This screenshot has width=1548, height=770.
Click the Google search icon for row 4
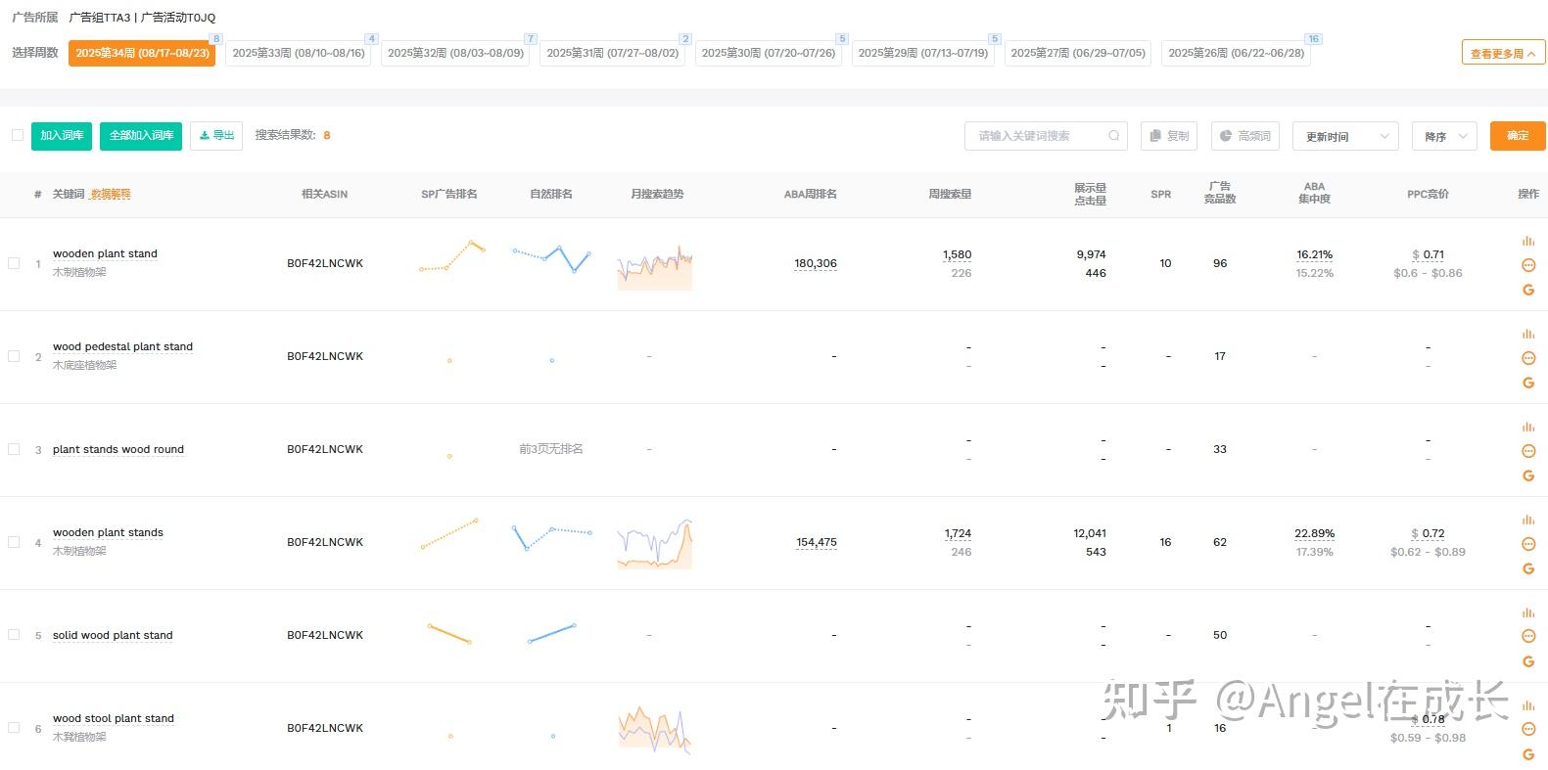[x=1527, y=568]
